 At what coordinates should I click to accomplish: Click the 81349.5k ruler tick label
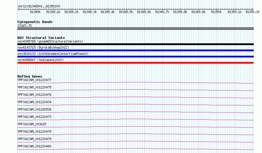pos(126,12)
